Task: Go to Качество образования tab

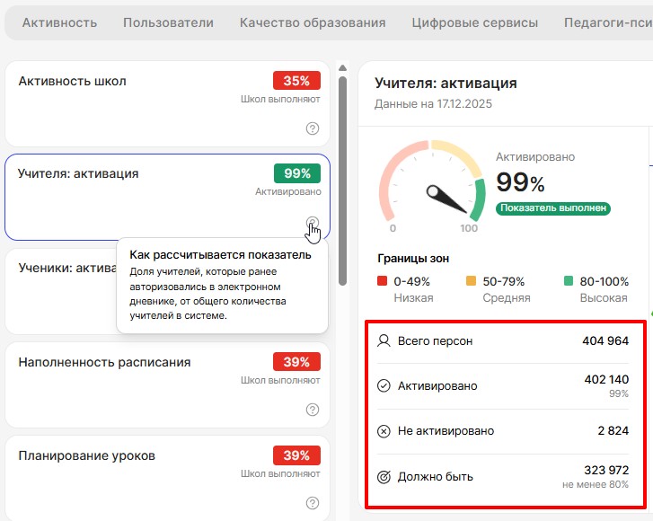Action: (313, 22)
